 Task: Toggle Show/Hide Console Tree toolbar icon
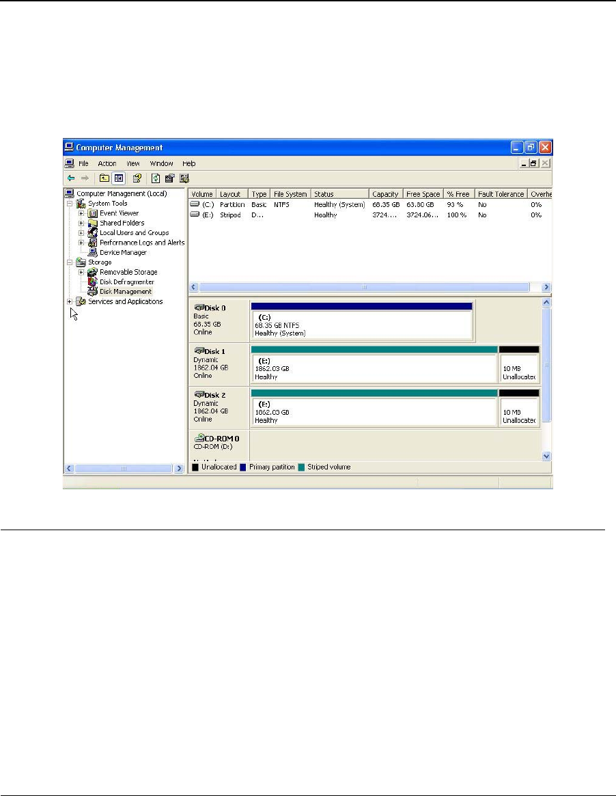[x=119, y=178]
